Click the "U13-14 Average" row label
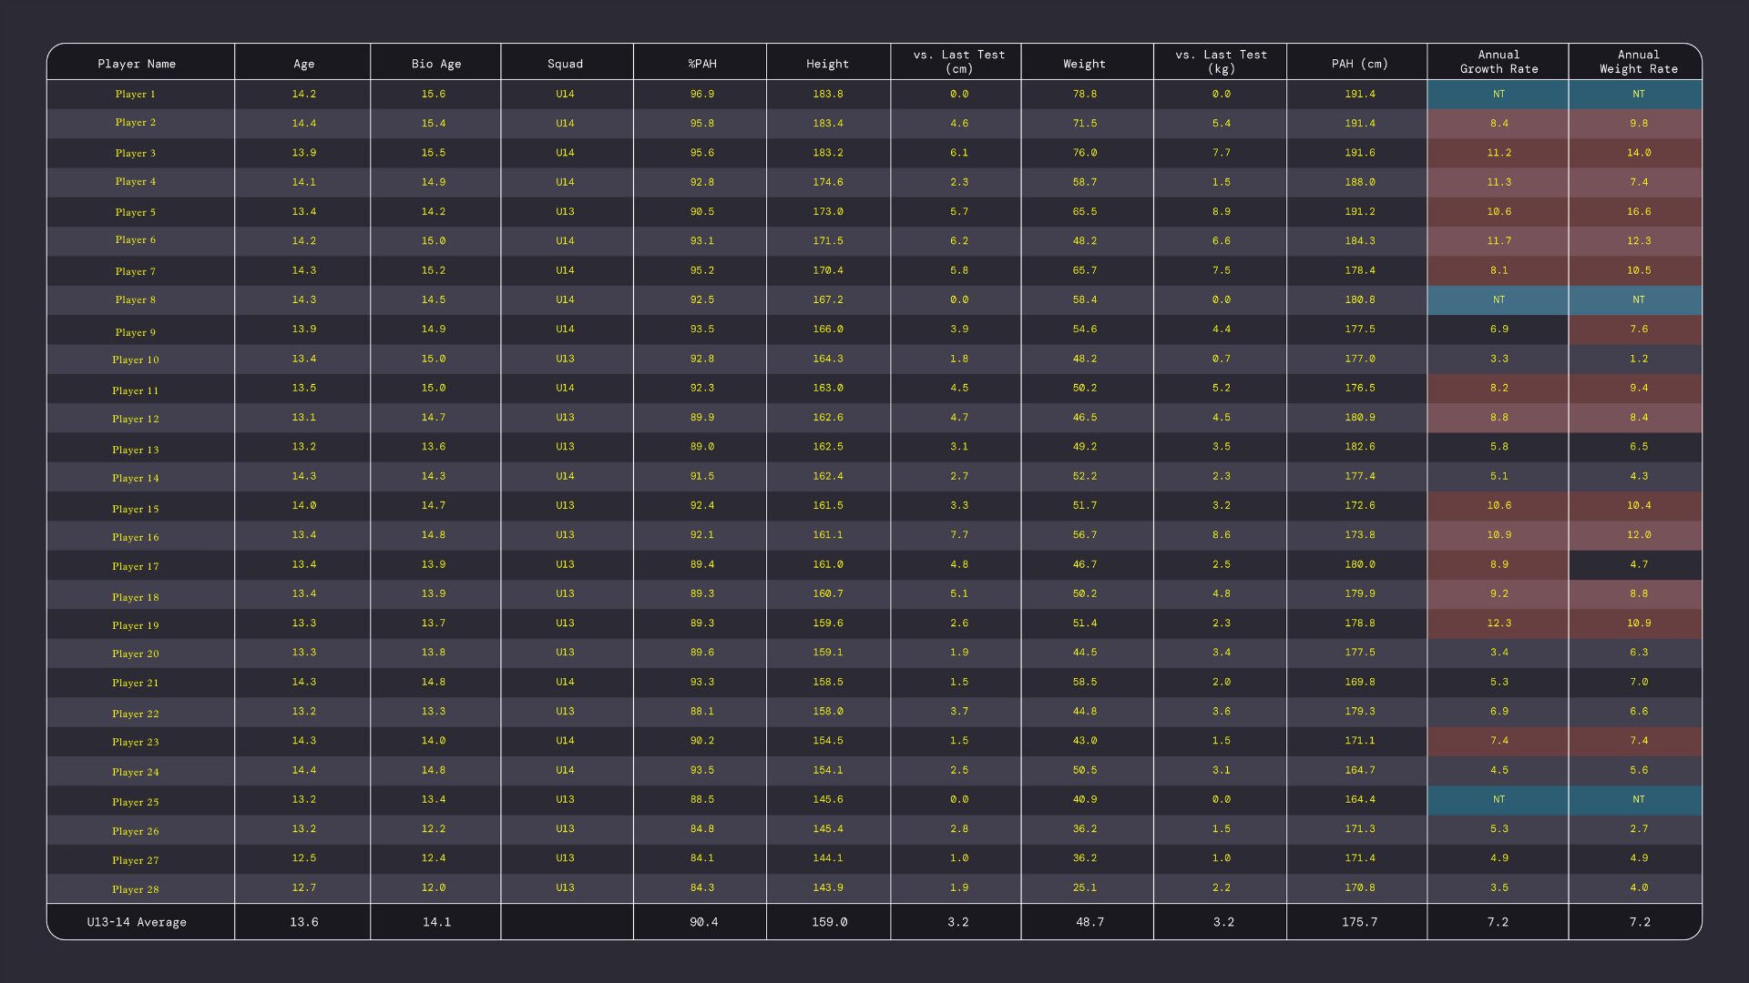Image resolution: width=1749 pixels, height=983 pixels. point(137,922)
